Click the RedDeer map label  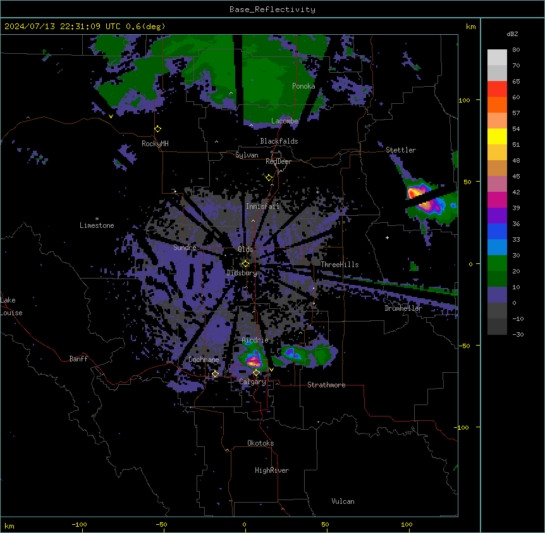[x=278, y=161]
